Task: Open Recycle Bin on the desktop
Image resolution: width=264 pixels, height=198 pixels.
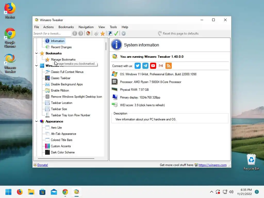Action: coord(251,162)
